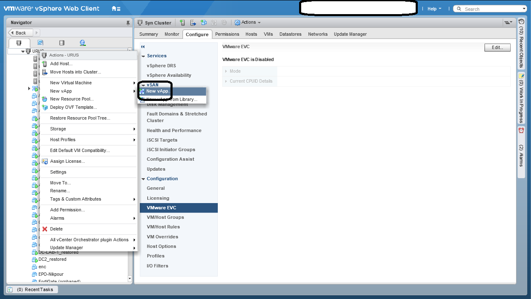Screen dimensions: 531x299
Task: Open the Actions dropdown in toolbar
Action: (x=248, y=22)
